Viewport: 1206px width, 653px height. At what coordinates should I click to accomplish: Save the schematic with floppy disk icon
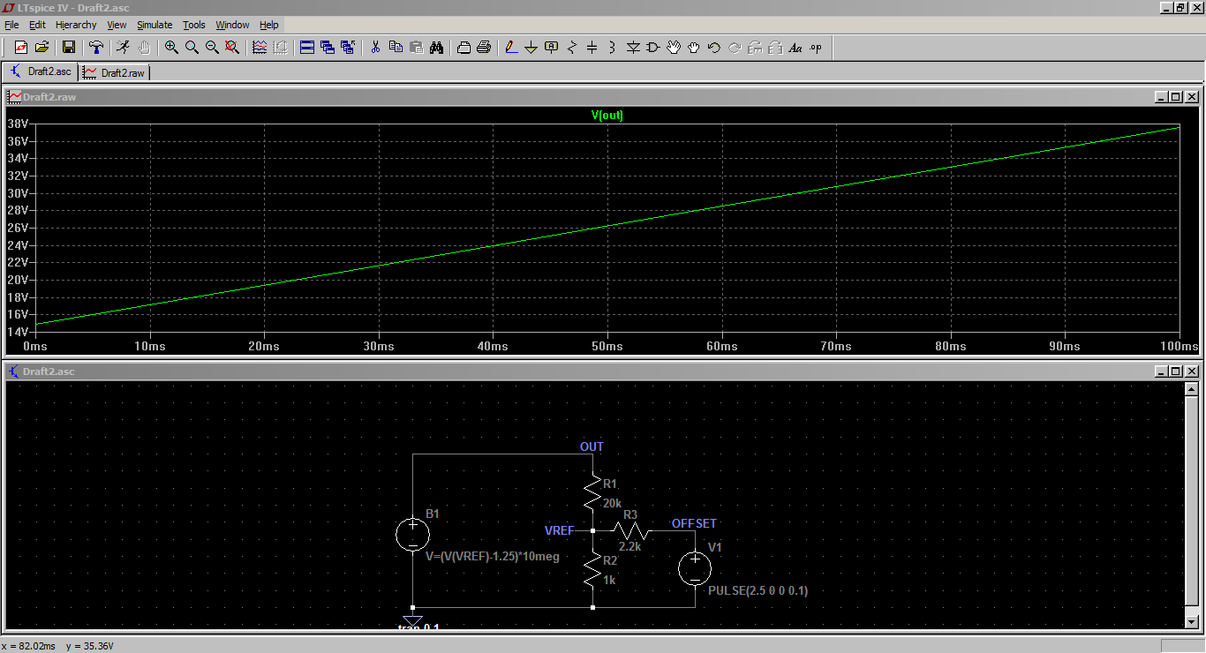coord(68,48)
